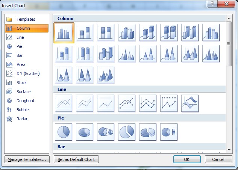This screenshot has height=170, width=238.
Task: Choose the 3-D Cylinder chart
Action: 106,54
